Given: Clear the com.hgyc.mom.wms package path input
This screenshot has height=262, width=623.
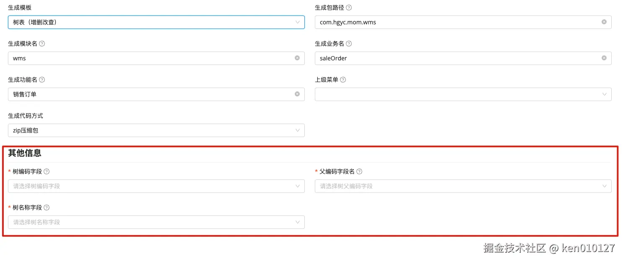Looking at the screenshot, I should [x=604, y=22].
